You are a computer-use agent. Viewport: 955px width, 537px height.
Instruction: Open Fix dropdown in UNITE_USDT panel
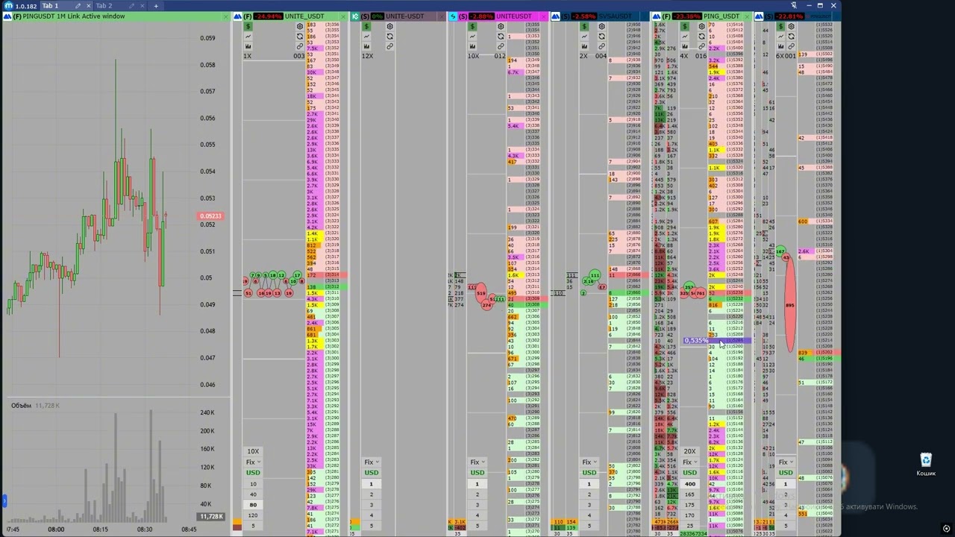click(x=253, y=462)
